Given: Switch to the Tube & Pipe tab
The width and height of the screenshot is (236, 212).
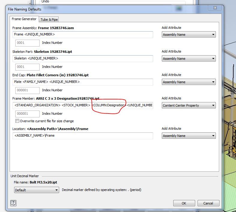Looking at the screenshot, I should 49,20.
